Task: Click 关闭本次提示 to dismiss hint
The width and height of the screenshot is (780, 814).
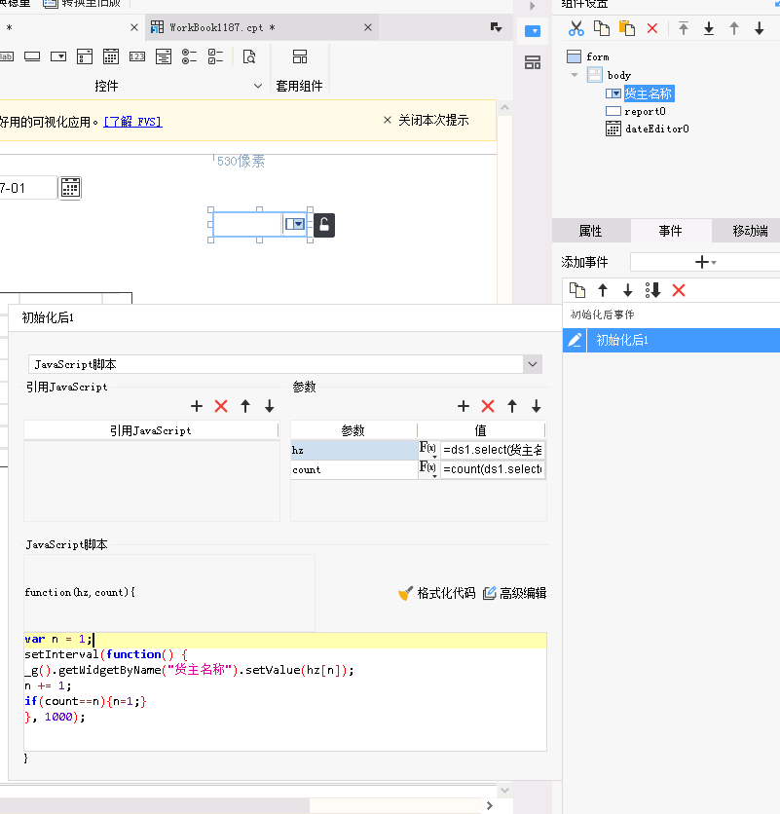Action: coord(426,121)
